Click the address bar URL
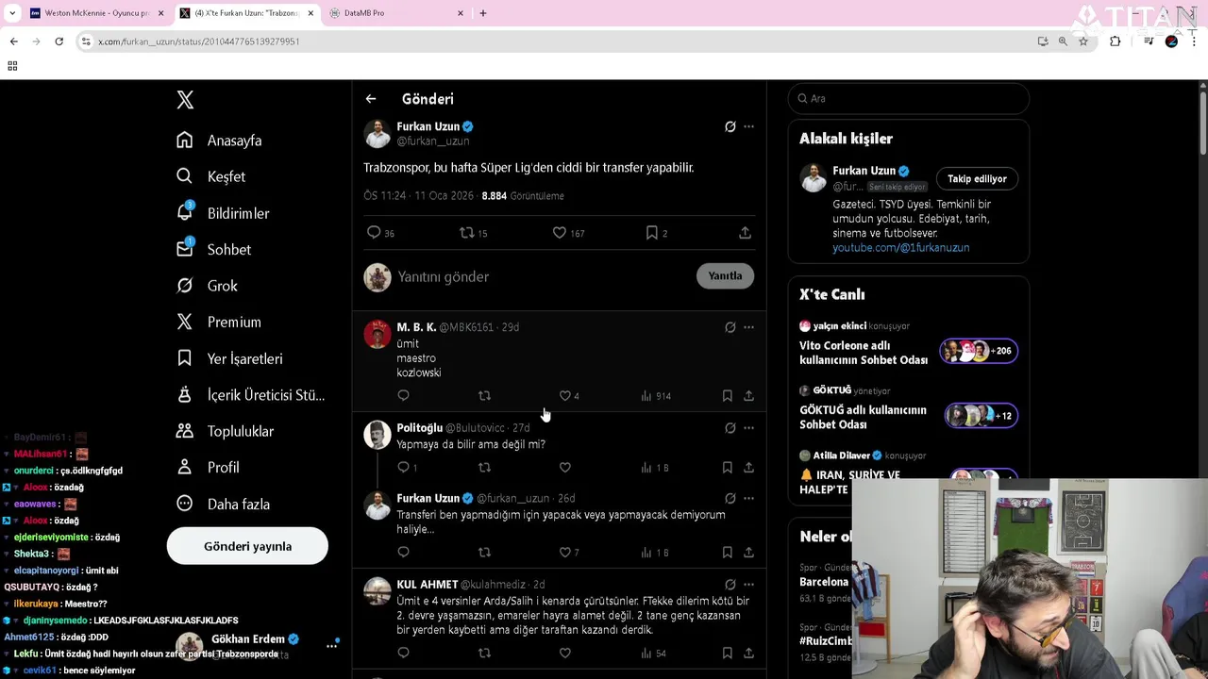 tap(199, 41)
